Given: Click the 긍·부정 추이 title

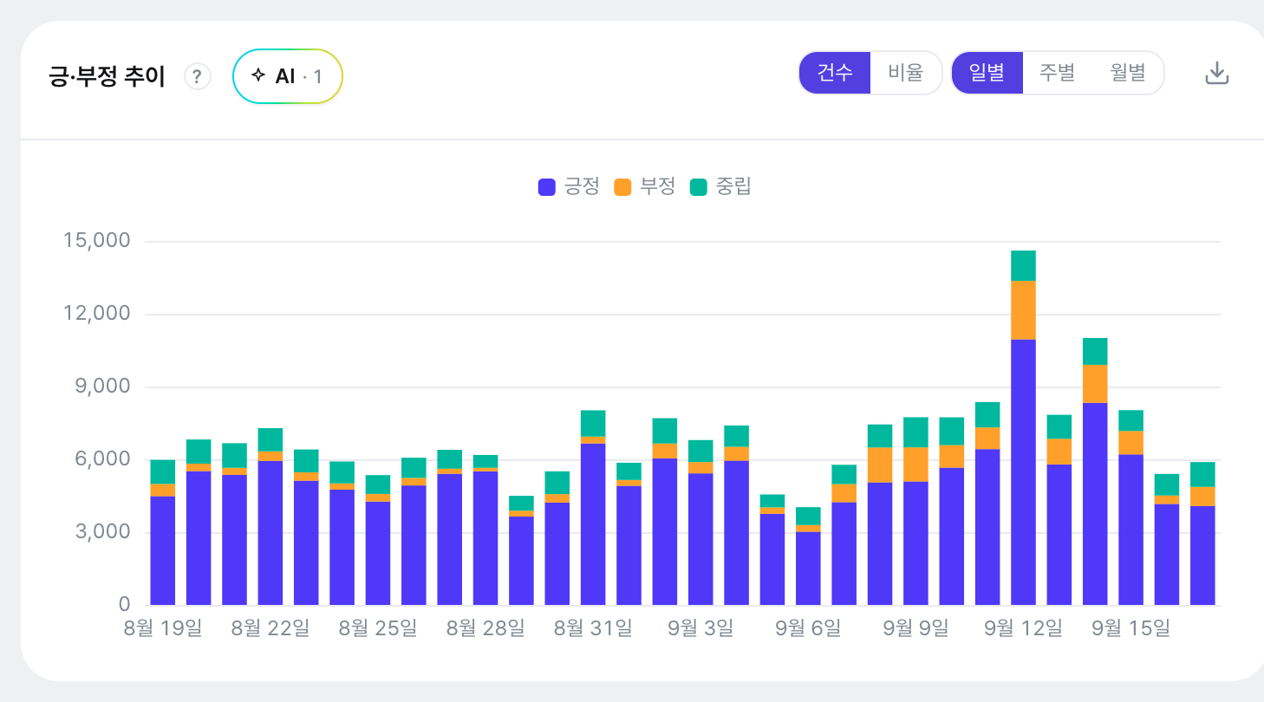Looking at the screenshot, I should click(x=108, y=76).
